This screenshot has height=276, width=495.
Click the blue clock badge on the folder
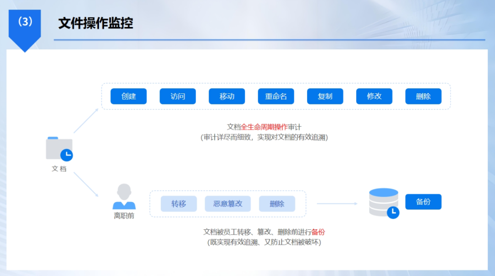[67, 155]
